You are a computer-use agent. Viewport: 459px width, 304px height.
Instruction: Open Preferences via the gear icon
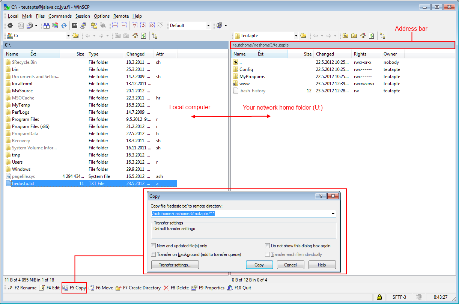click(10, 26)
